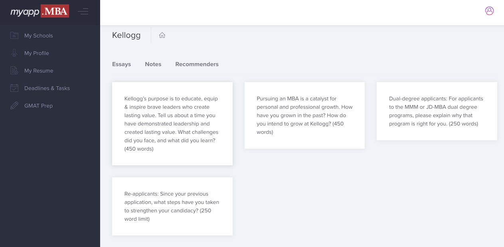504x247 pixels.
Task: Switch to the Essays tab
Action: (121, 64)
